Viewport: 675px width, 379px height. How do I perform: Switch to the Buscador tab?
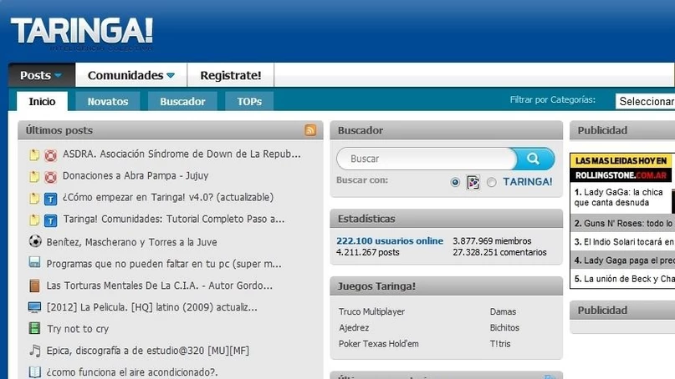(182, 101)
